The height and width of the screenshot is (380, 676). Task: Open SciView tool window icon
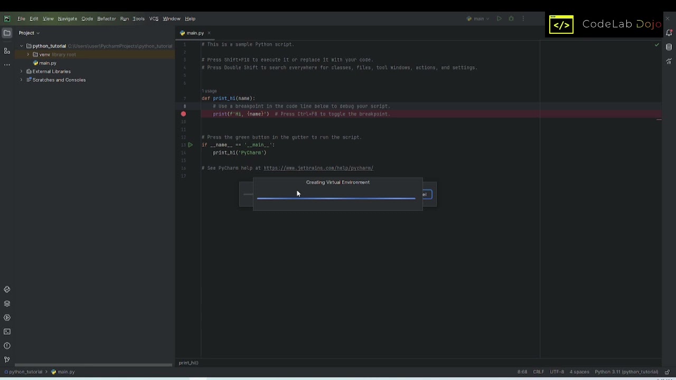click(669, 61)
